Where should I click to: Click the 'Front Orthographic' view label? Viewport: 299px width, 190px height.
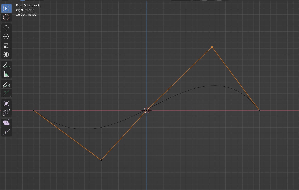coord(28,6)
